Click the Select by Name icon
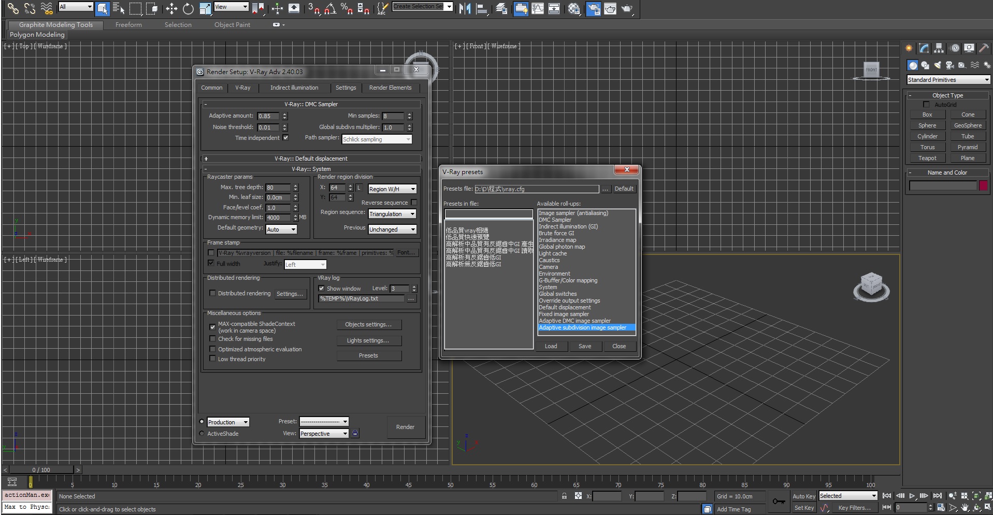 [119, 8]
